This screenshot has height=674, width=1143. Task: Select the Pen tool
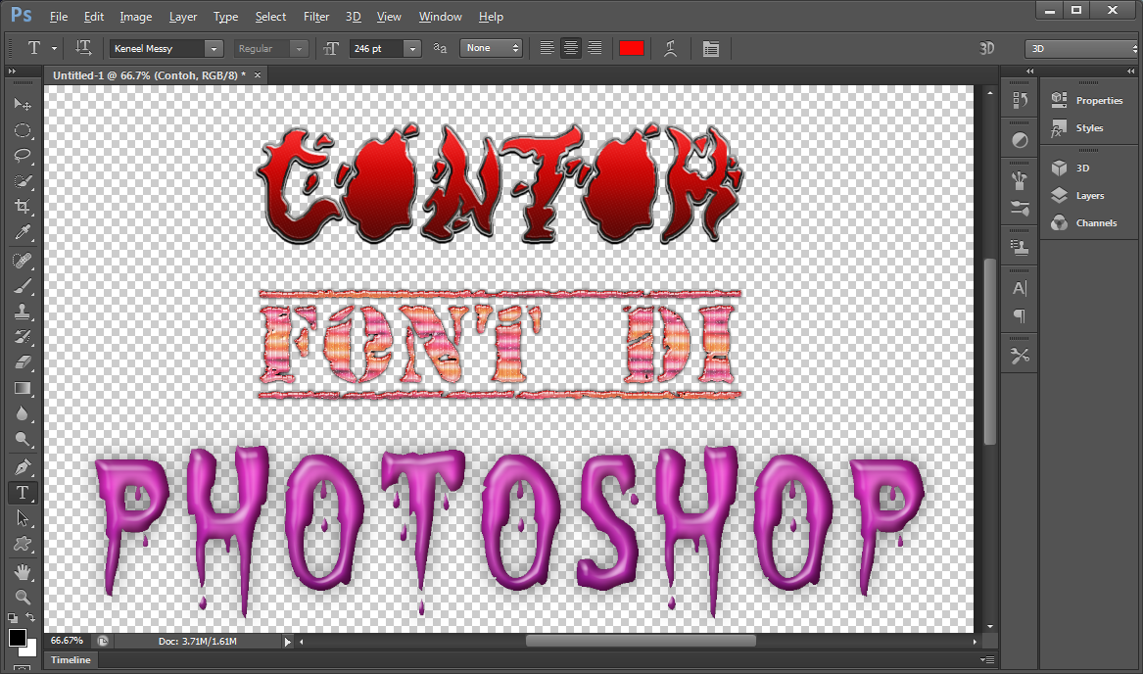23,467
